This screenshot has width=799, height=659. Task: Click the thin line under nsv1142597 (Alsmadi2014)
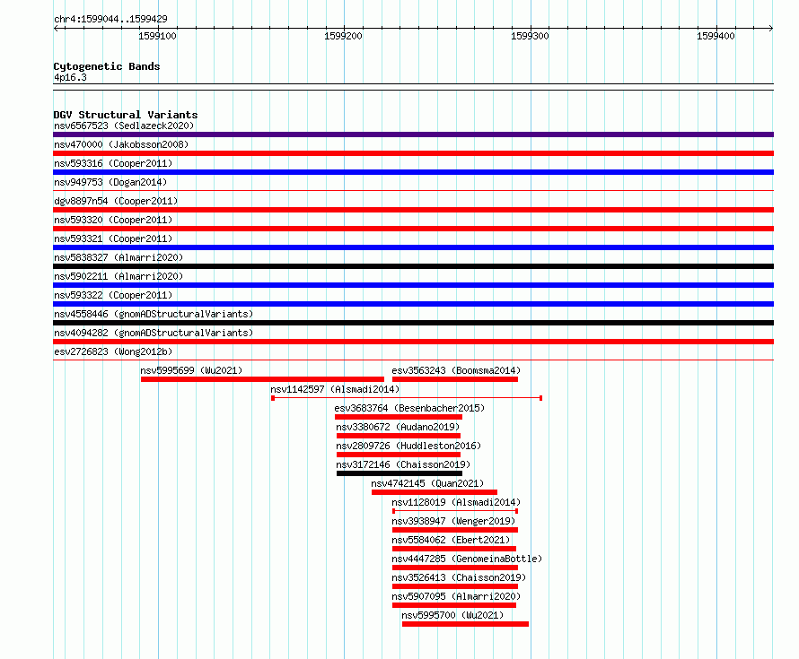click(x=407, y=398)
